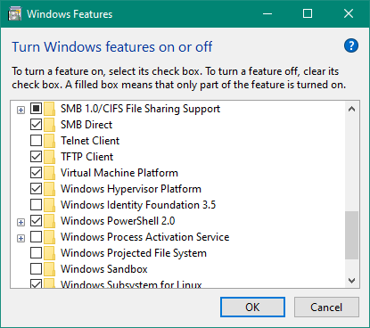370x328 pixels.
Task: Click the folder icon beside Windows Process Activation Service
Action: [x=50, y=237]
